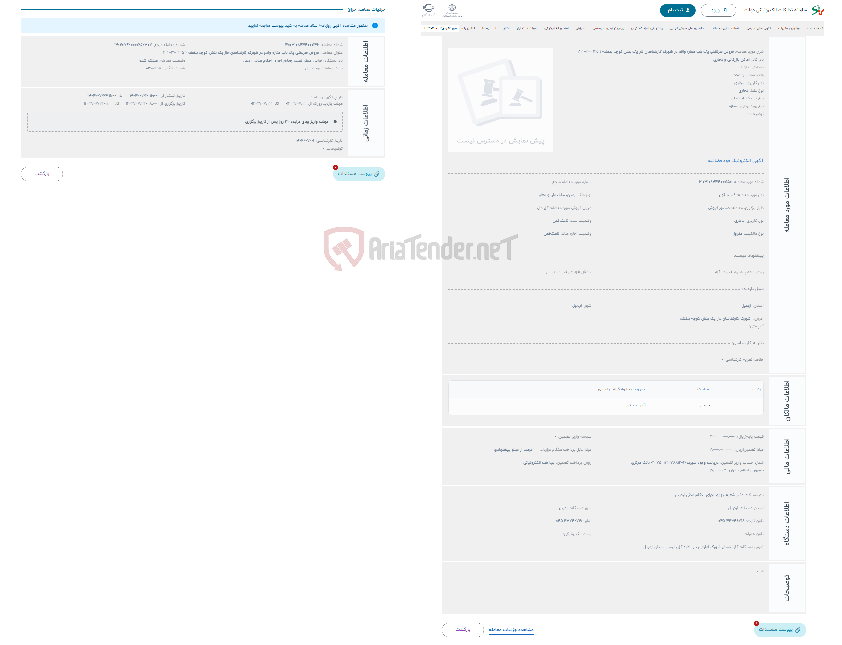This screenshot has width=842, height=645.
Task: Click the بازگشت back button on left panel
Action: pyautogui.click(x=43, y=174)
